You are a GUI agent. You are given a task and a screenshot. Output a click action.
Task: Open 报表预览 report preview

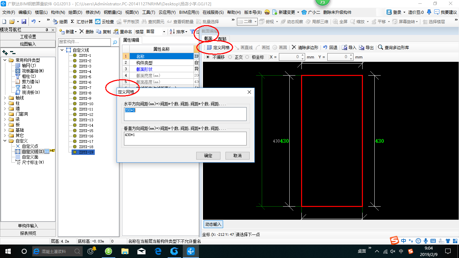tap(28, 233)
